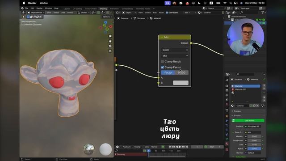Open the Slot 1 dropdown in node editor
Viewport: 286px width, 161px height.
coord(189,13)
